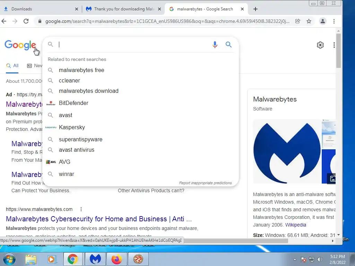Click the Chrome taskbar icon
The image size is (355, 266).
tap(72, 259)
